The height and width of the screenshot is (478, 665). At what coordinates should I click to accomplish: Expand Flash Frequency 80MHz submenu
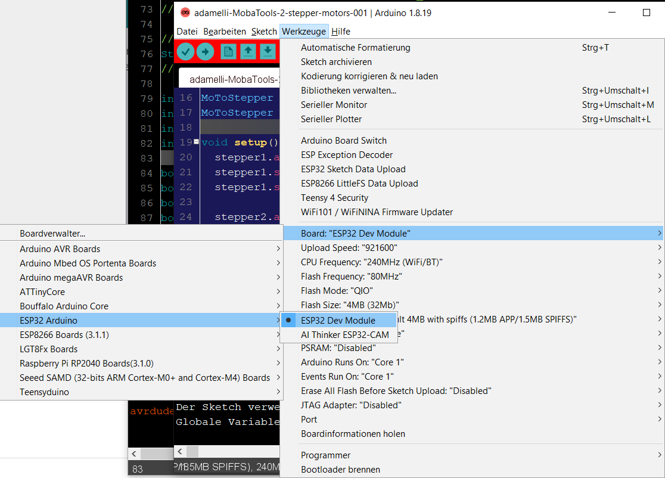[473, 277]
